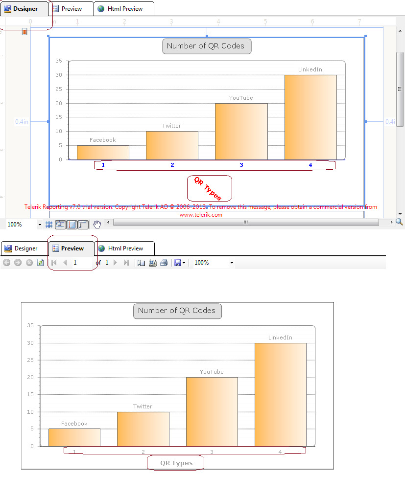Go to next page arrow
The width and height of the screenshot is (405, 495).
coord(115,262)
